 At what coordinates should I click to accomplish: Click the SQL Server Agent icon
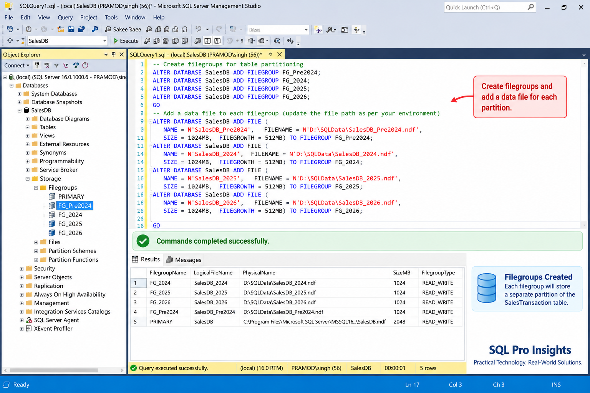tap(29, 320)
